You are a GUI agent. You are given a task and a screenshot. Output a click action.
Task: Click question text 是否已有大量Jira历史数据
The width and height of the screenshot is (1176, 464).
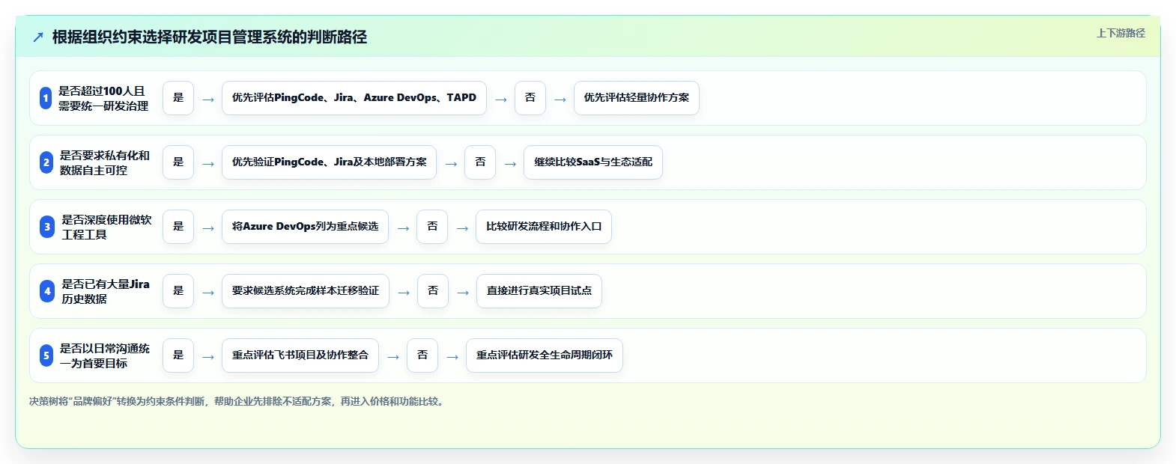pos(106,291)
